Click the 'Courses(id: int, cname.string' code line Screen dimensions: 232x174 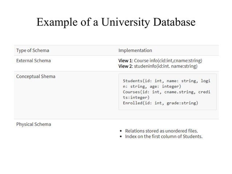(167, 92)
